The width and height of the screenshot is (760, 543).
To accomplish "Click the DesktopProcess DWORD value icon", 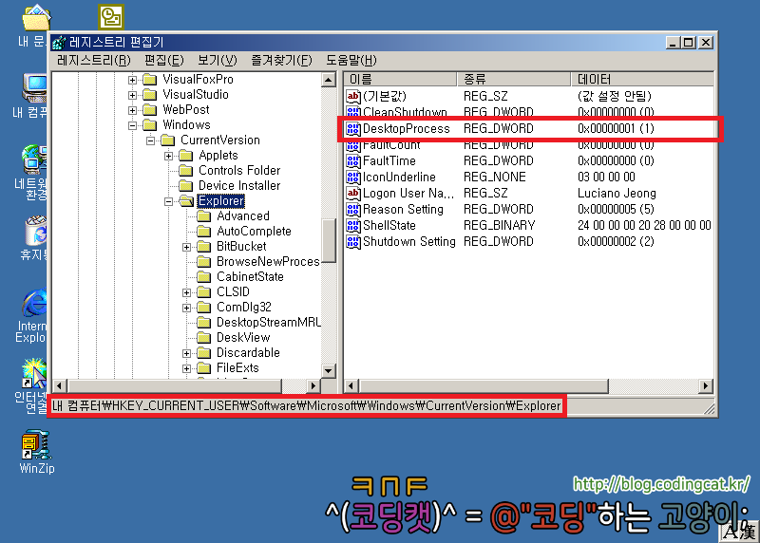I will 353,129.
